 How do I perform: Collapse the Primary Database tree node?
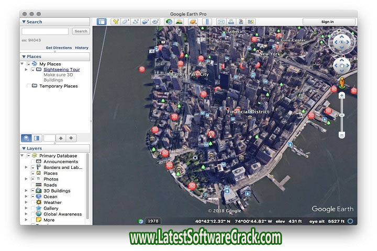[x=23, y=156]
